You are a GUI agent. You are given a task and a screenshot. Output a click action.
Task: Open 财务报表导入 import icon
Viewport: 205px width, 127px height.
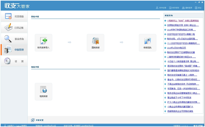pyautogui.click(x=43, y=42)
